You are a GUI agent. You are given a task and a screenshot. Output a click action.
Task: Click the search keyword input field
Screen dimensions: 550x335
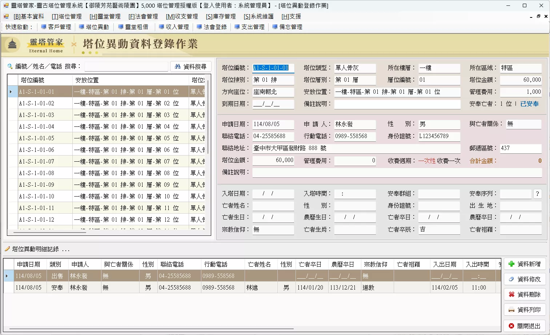click(x=126, y=66)
